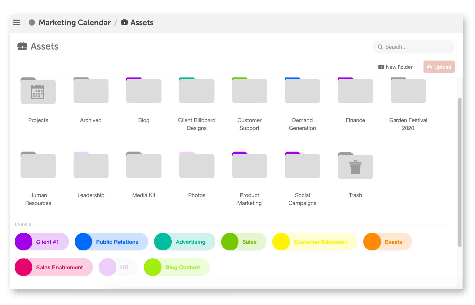Open the Photos folder icon
475x305 pixels.
[x=197, y=165]
